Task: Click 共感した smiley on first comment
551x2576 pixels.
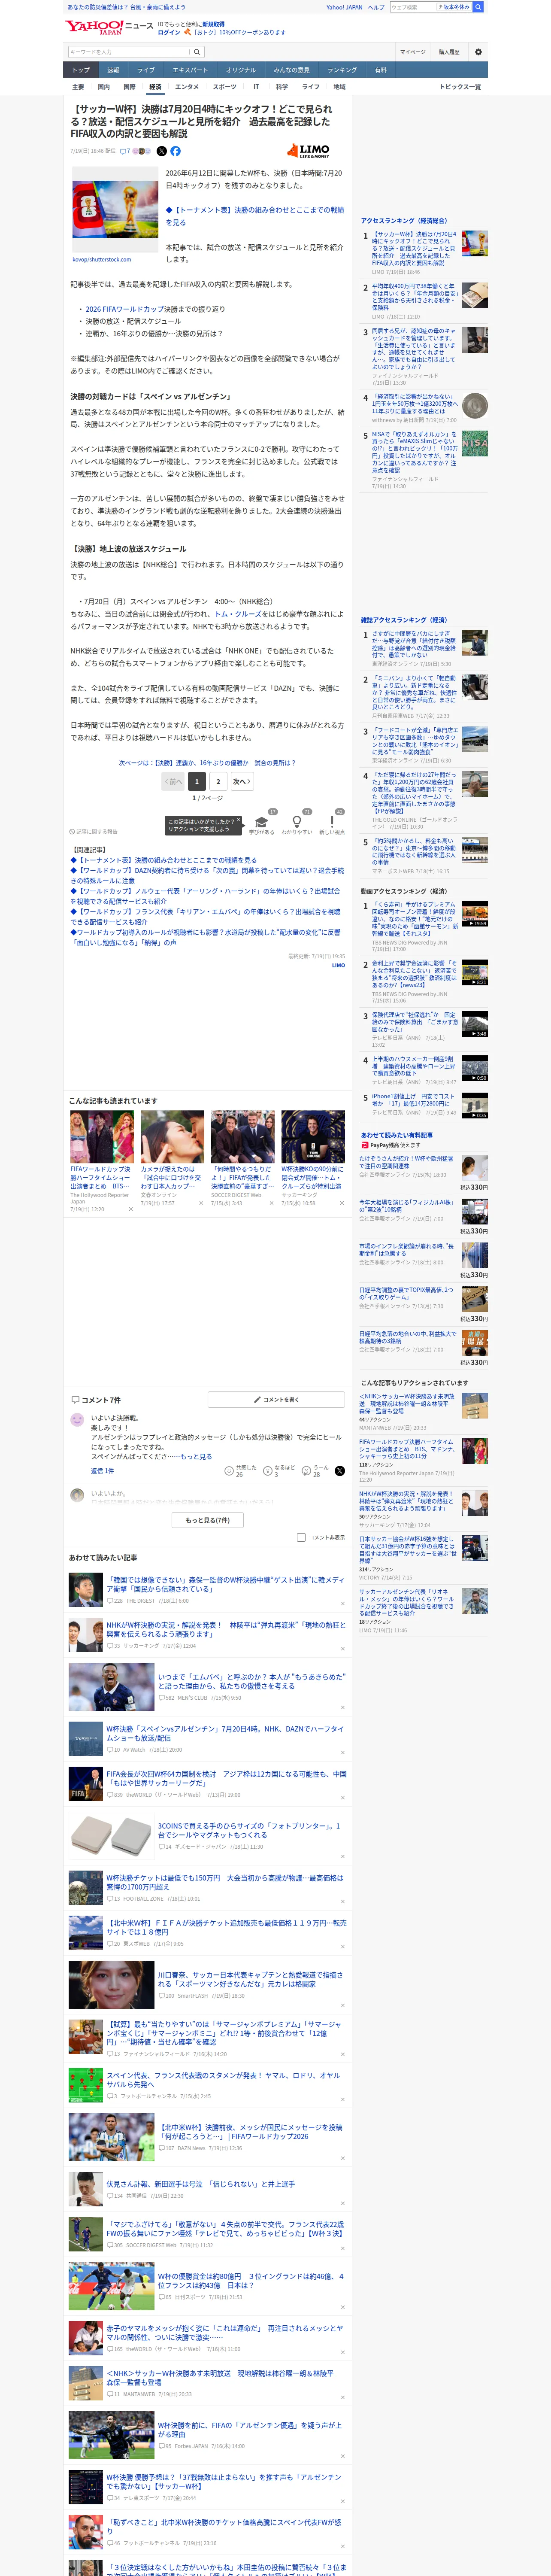Action: (229, 1471)
